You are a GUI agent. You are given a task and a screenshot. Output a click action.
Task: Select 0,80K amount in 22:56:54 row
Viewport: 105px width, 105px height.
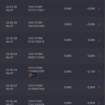coord(68,56)
